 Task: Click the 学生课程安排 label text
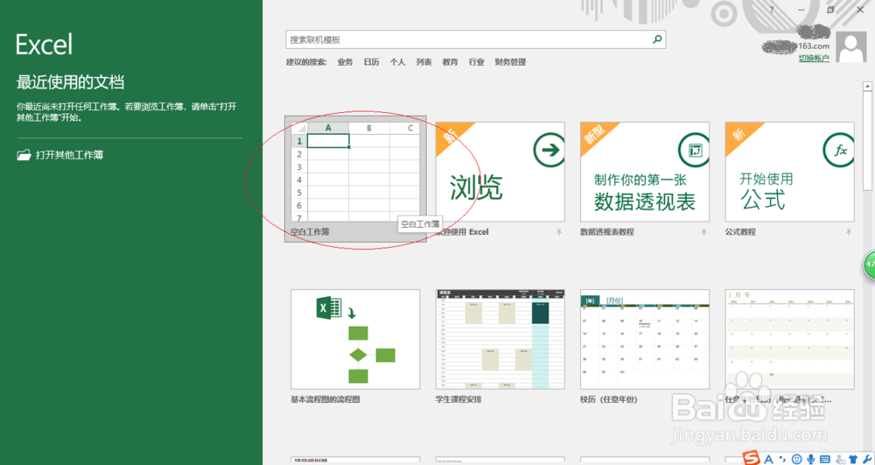(x=458, y=399)
